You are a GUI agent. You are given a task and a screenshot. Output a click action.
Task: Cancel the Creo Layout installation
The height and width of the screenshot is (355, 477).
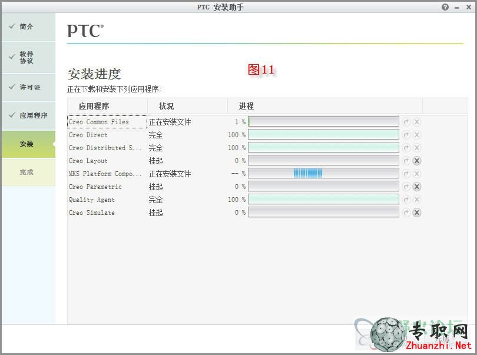(417, 161)
